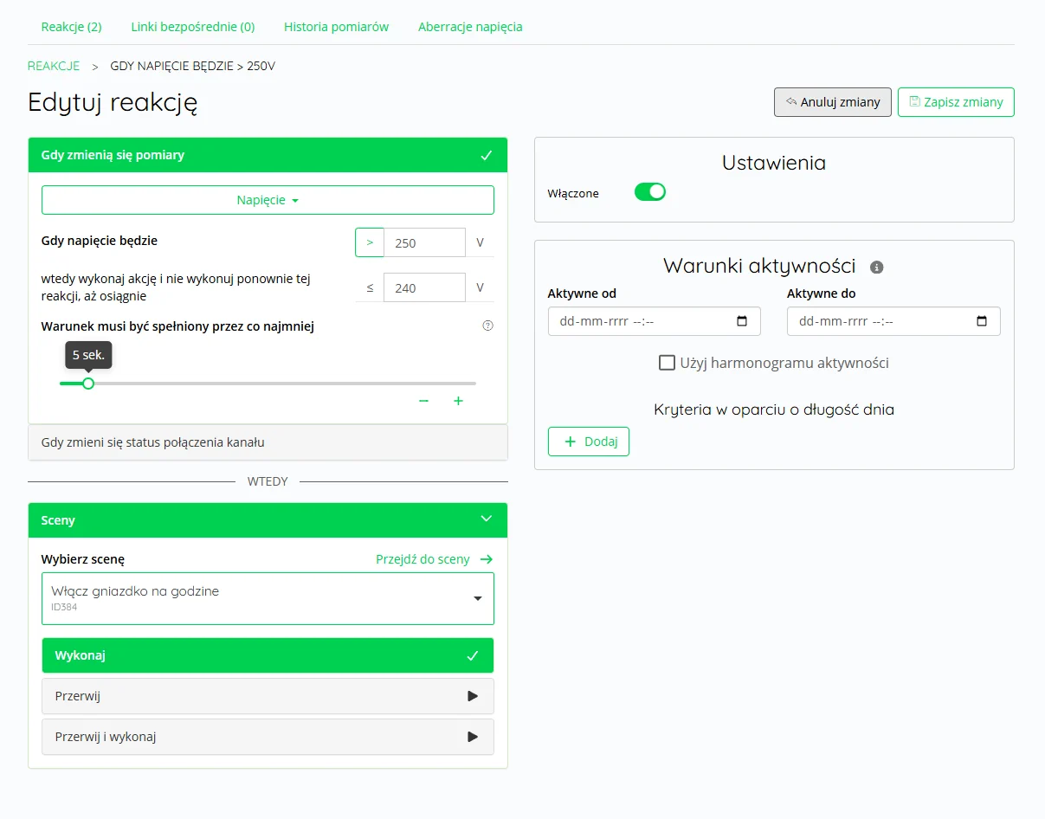
Task: Click the play triangle on Przerwij row
Action: tap(473, 696)
